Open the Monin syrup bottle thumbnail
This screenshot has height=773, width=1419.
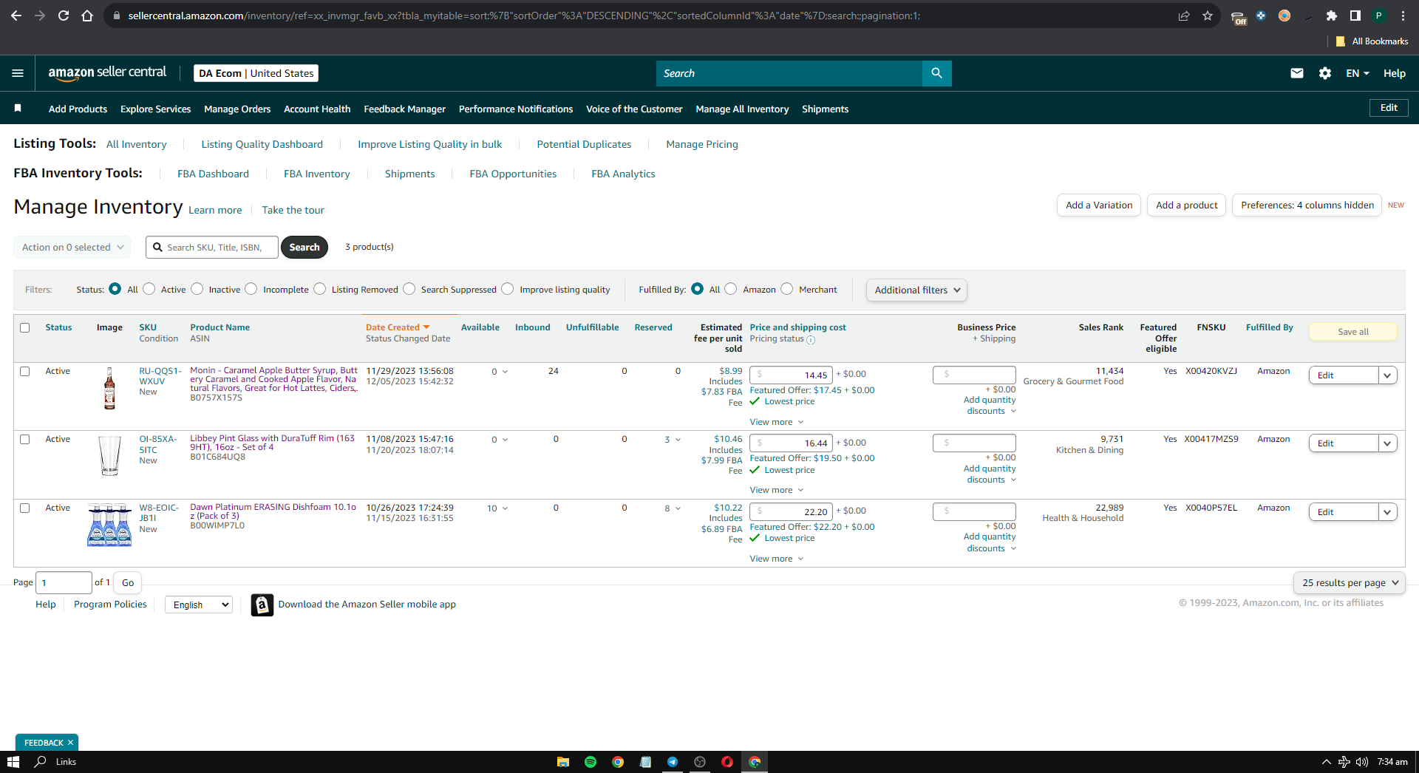(109, 389)
